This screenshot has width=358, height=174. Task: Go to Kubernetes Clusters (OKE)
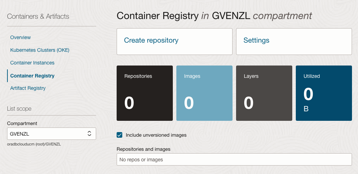[x=40, y=50]
